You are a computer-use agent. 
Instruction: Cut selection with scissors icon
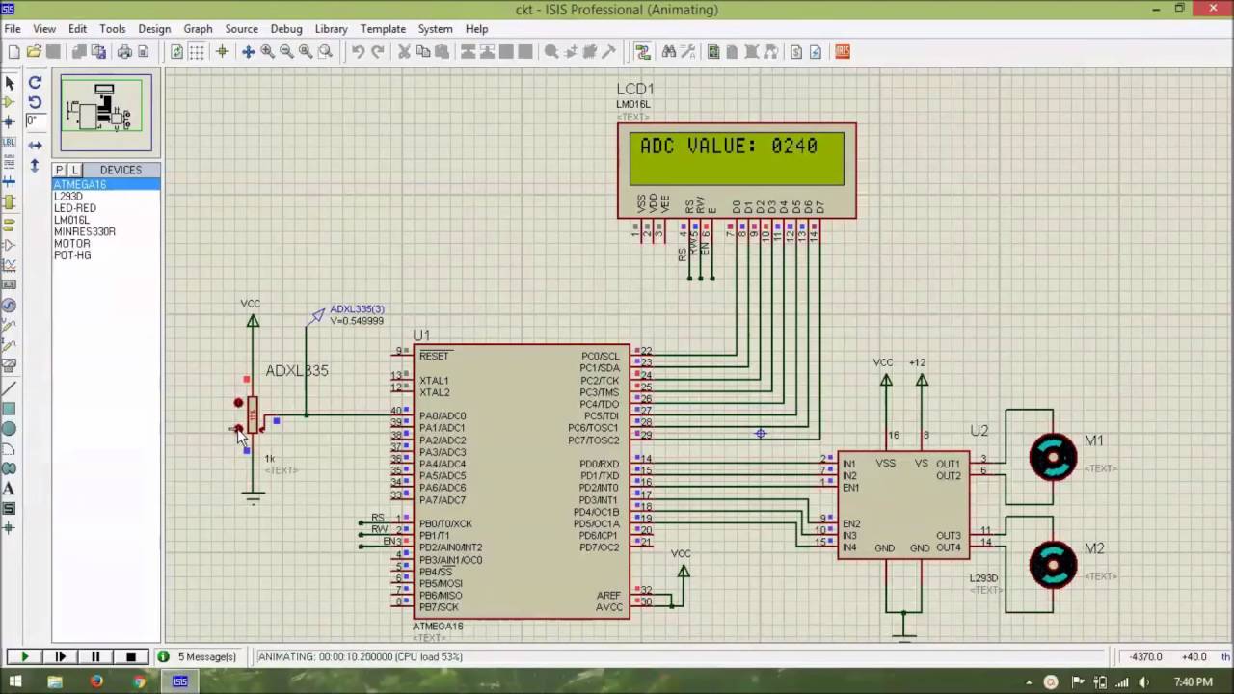click(x=404, y=52)
